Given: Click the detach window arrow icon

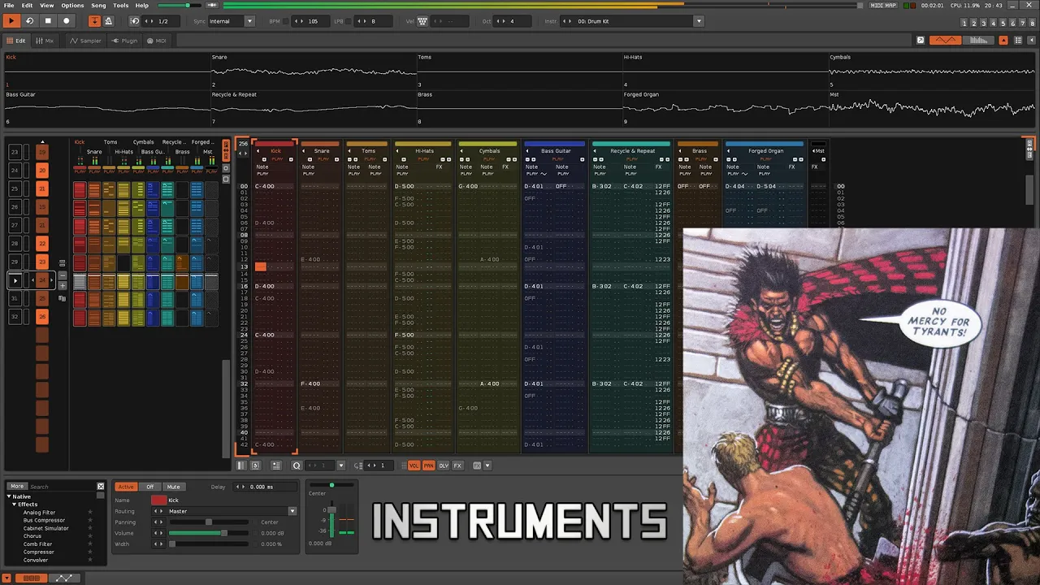Looking at the screenshot, I should (921, 40).
